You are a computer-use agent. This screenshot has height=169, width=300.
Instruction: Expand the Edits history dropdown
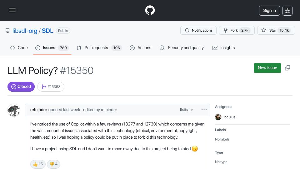[x=187, y=110]
